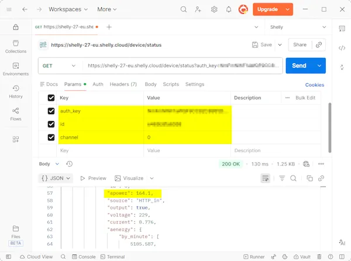Open settings gear icon in header
Image resolution: width=351 pixels, height=261 pixels.
(214, 9)
